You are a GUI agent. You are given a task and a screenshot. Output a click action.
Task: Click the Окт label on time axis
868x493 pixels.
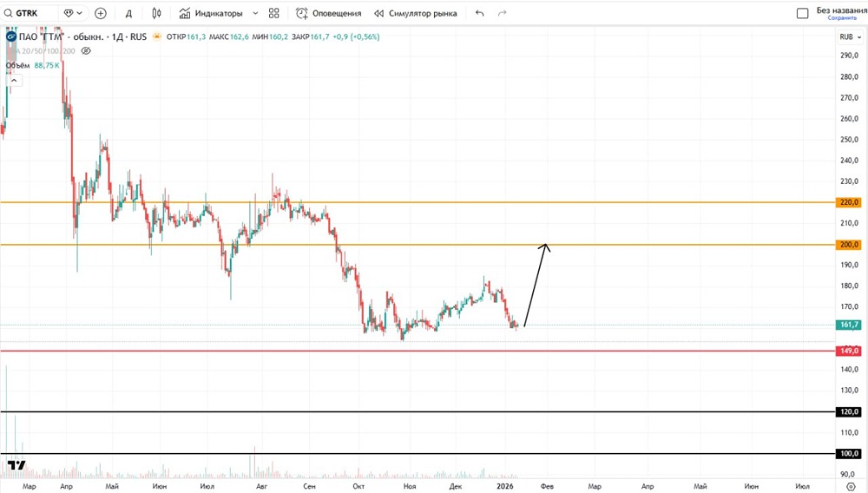coord(358,486)
